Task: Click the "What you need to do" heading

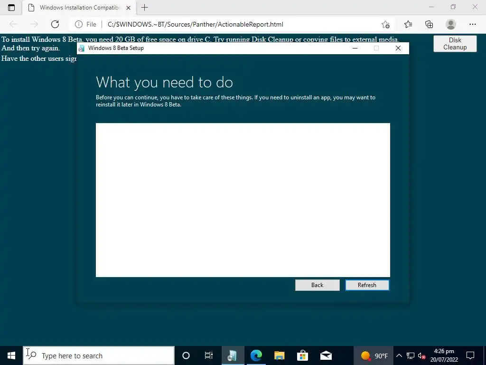Action: (x=164, y=82)
